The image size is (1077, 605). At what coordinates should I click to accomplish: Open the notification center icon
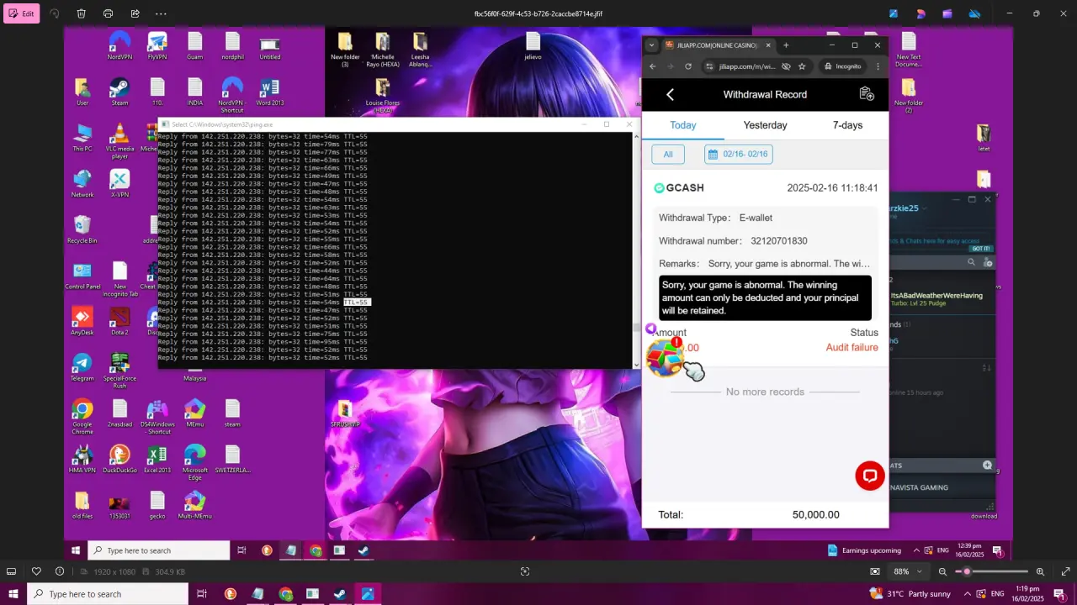tap(1059, 594)
